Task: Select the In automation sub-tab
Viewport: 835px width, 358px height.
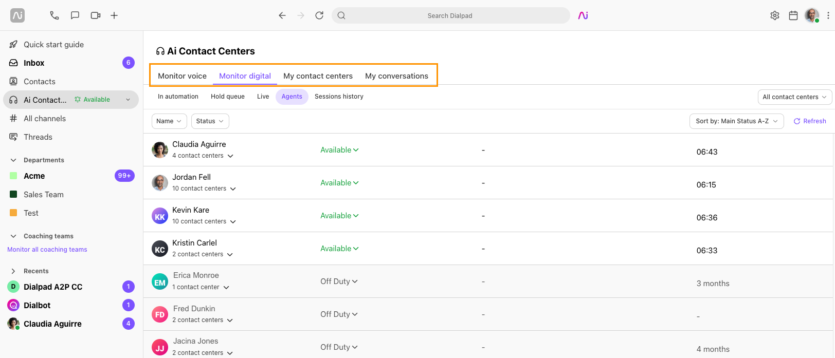Action: pos(178,97)
